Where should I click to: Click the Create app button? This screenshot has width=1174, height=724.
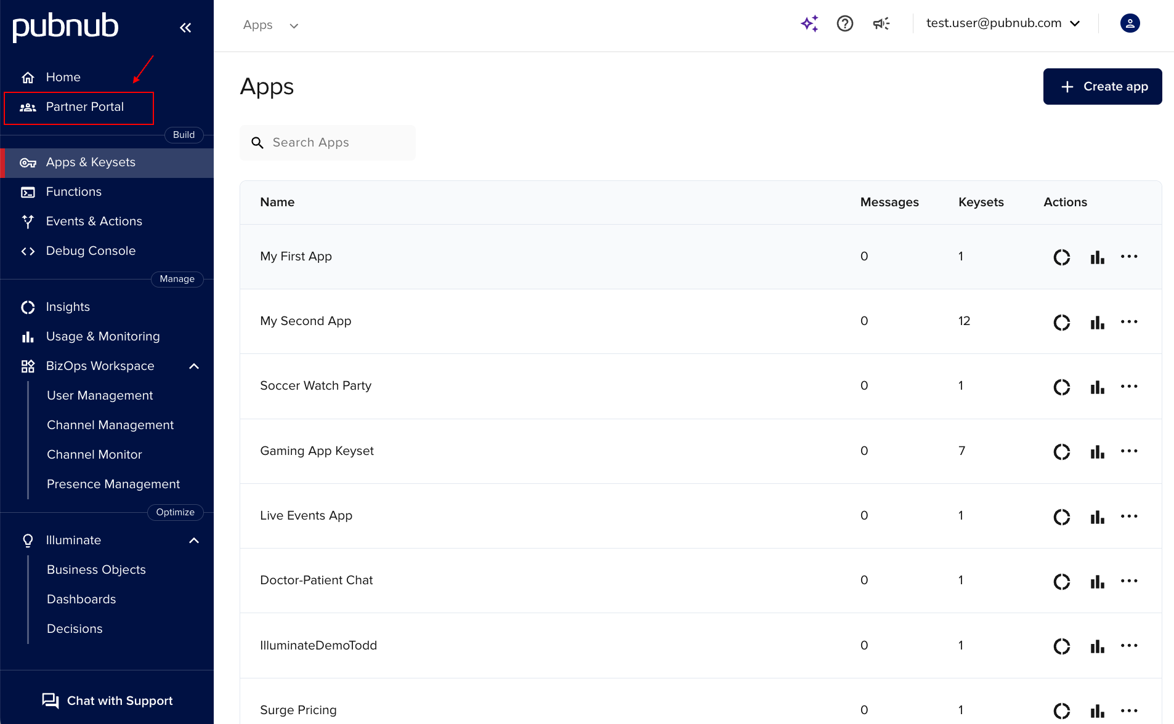point(1102,86)
